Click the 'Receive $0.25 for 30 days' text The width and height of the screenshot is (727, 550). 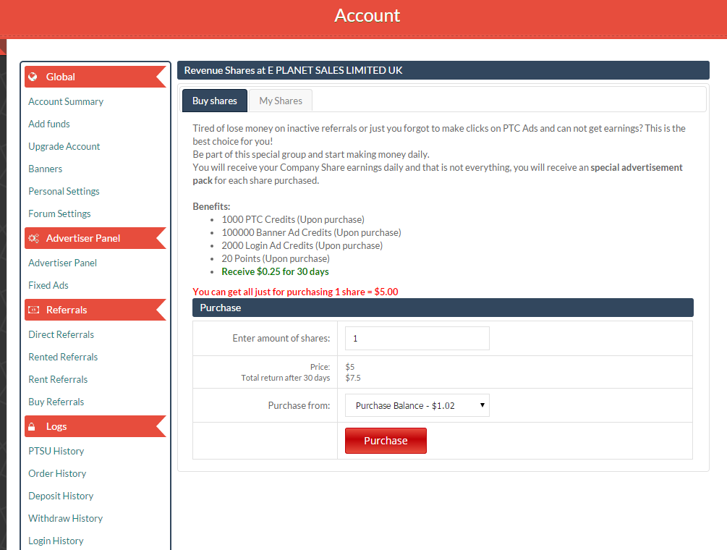pyautogui.click(x=275, y=272)
